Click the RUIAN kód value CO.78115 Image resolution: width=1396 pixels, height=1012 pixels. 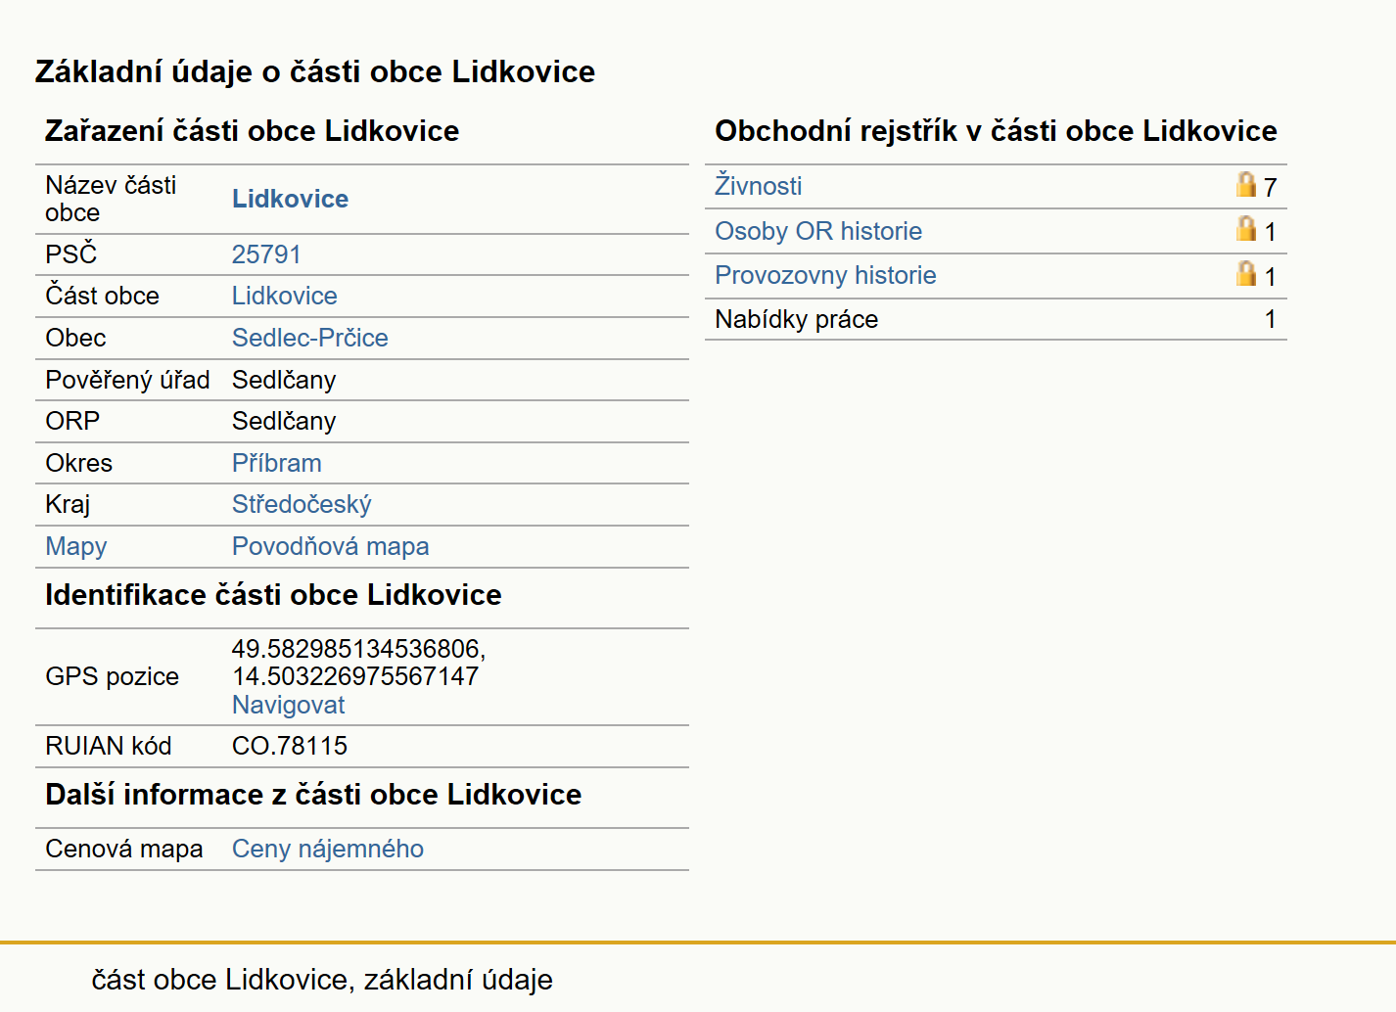(290, 746)
